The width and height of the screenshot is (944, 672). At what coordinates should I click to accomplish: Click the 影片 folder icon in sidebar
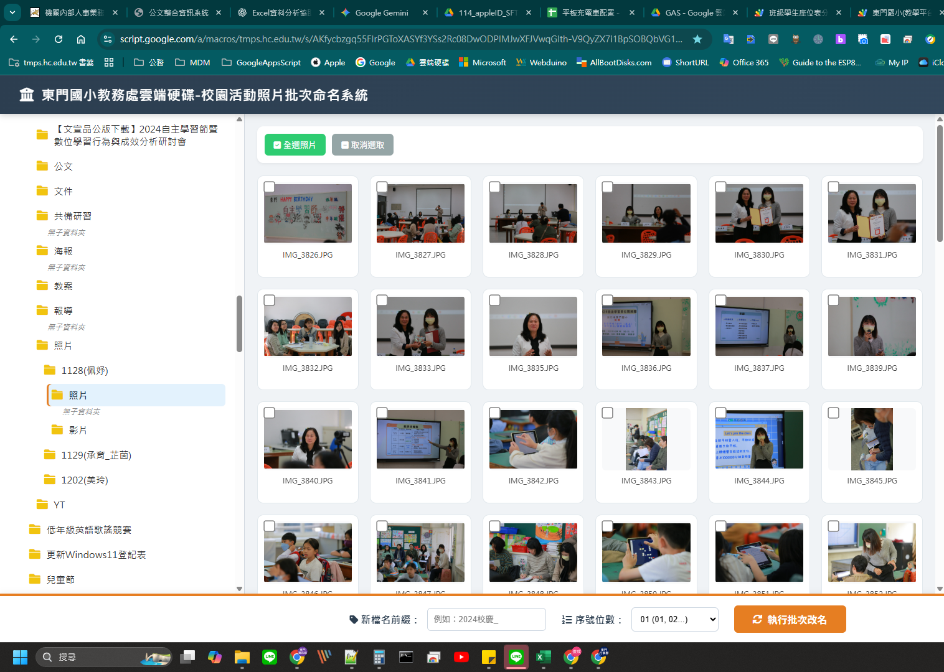click(57, 430)
